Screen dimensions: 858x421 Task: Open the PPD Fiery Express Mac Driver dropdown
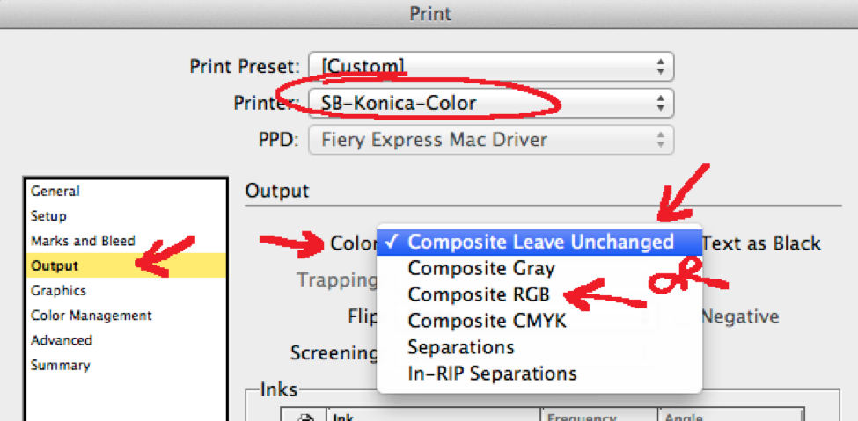(x=491, y=140)
